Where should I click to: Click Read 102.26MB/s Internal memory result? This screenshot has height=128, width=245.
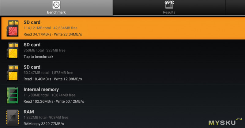[x=39, y=101]
